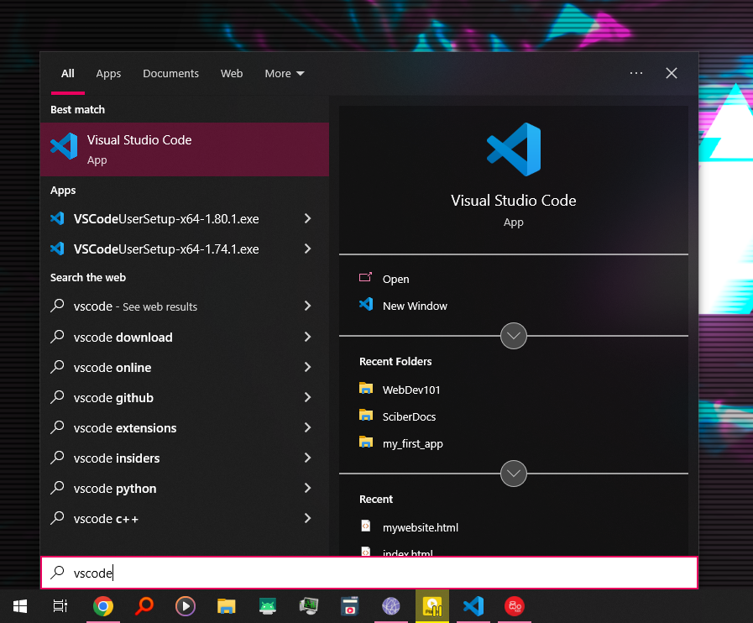Expand the 'vscode extensions' arrow
Screen dimensions: 753x623
(x=308, y=427)
